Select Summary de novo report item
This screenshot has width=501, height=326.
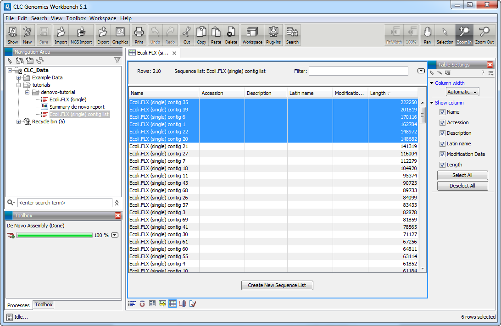(77, 107)
